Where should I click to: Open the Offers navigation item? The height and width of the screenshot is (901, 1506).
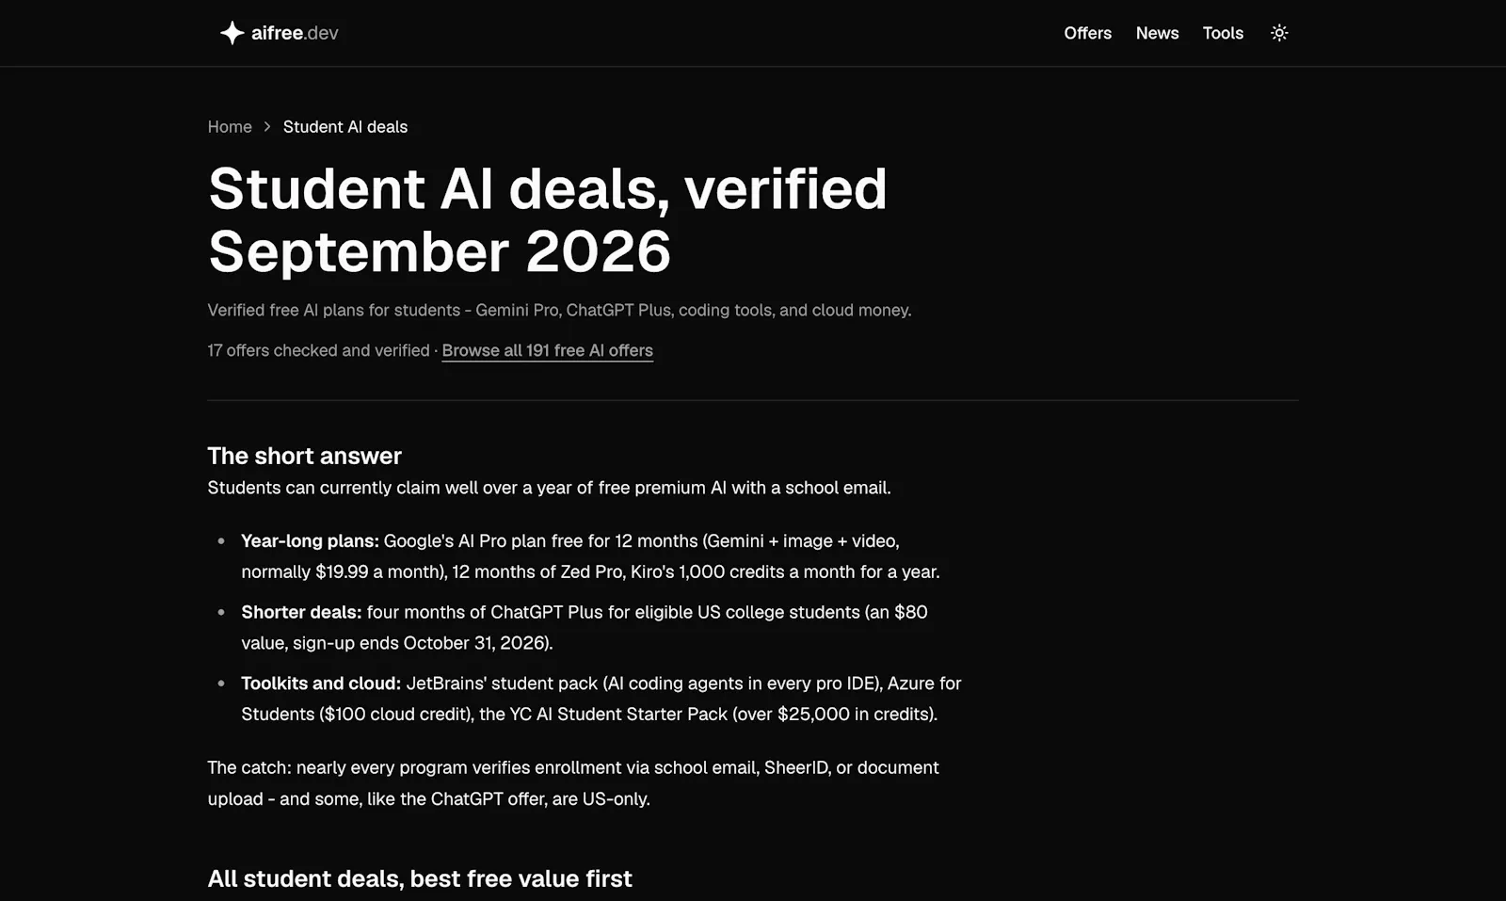[x=1087, y=33]
